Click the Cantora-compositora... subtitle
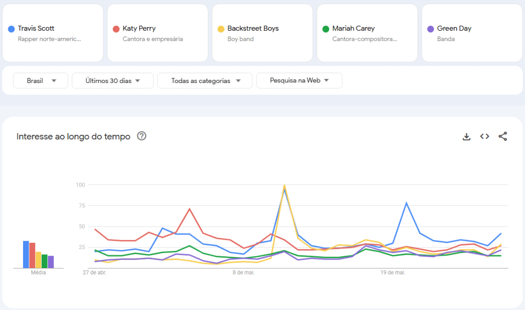Viewport: 525px width, 310px height. coord(364,39)
